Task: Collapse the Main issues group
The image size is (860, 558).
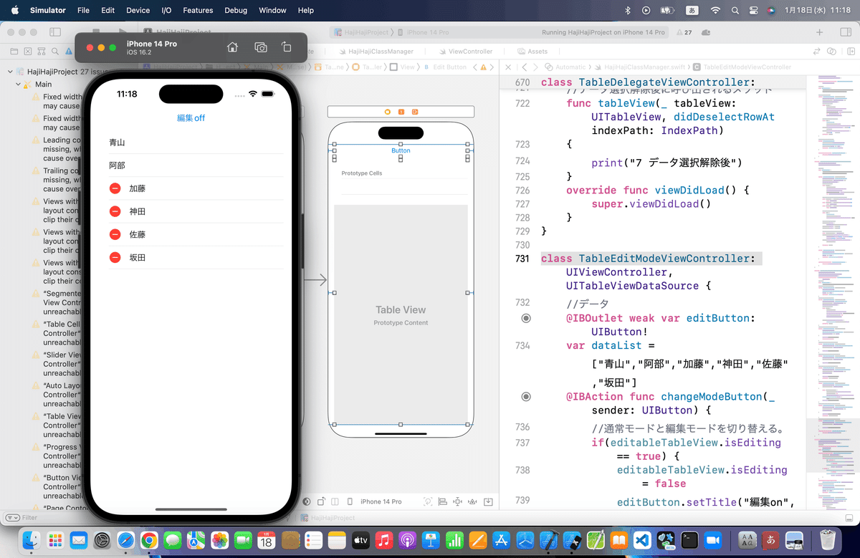Action: (x=18, y=85)
